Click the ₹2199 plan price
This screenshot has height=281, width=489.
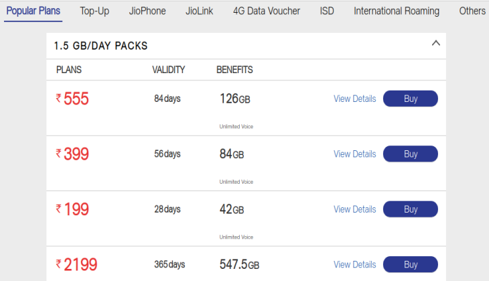pyautogui.click(x=76, y=264)
